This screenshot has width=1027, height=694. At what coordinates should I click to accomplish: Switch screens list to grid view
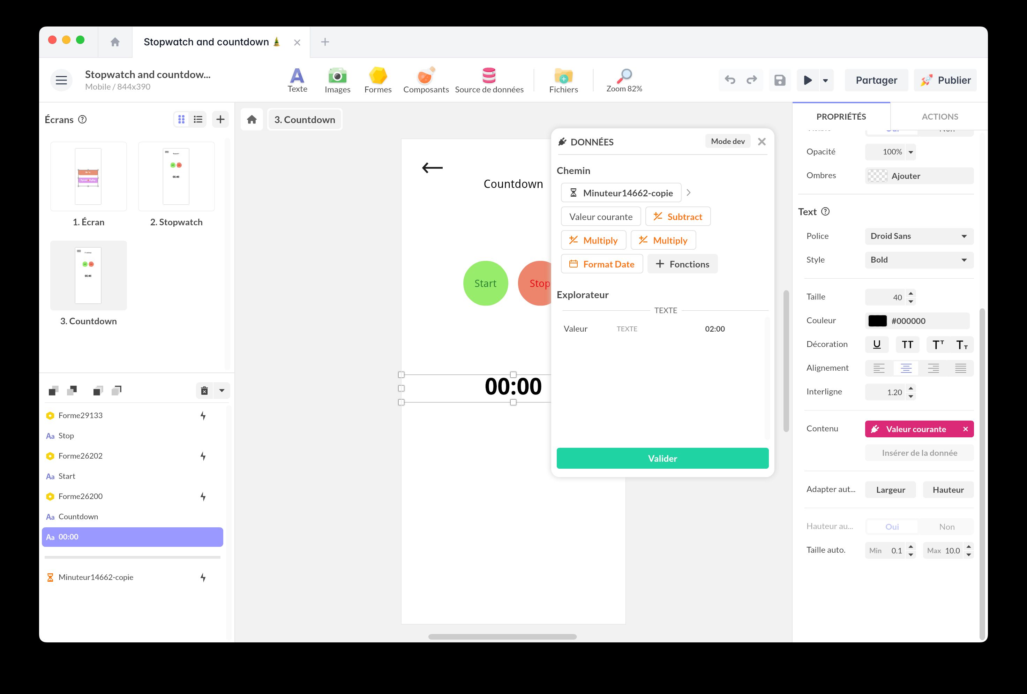(181, 119)
